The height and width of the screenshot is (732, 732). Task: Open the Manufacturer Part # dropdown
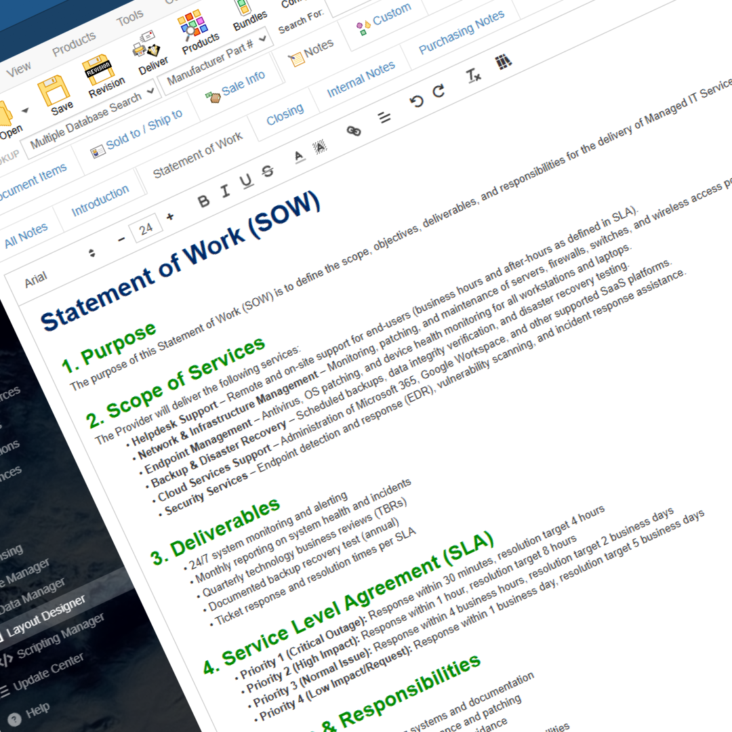[216, 60]
